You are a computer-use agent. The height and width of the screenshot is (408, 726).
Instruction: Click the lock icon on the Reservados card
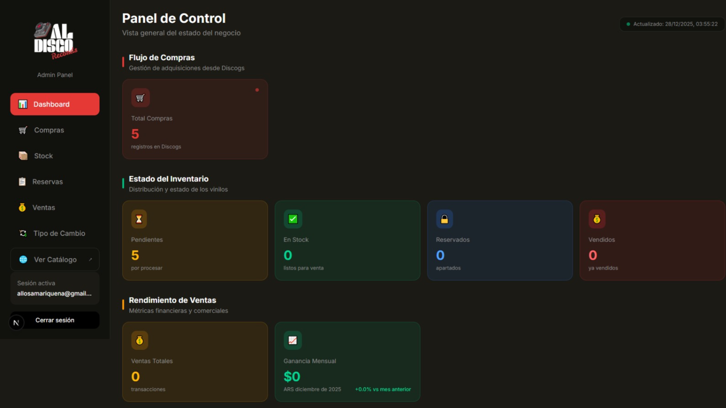click(445, 219)
